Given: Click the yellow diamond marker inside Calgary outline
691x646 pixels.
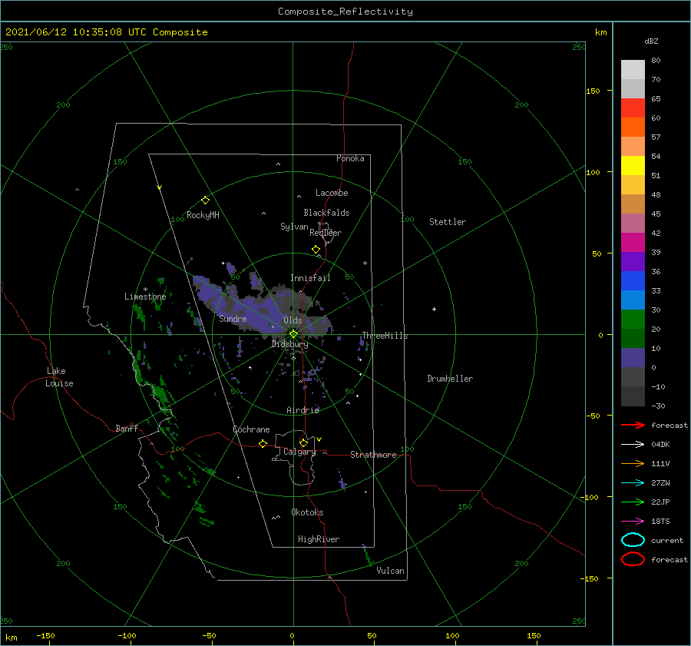Looking at the screenshot, I should tap(303, 442).
